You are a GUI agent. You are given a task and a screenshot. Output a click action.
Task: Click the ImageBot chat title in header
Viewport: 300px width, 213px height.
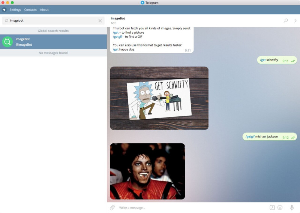pyautogui.click(x=118, y=18)
